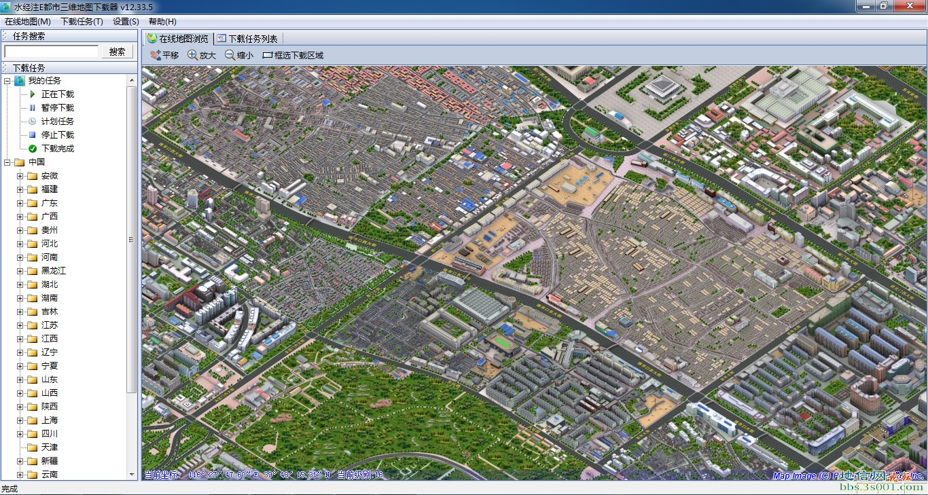928x495 pixels.
Task: Expand the 贵州 province node
Action: (20, 230)
